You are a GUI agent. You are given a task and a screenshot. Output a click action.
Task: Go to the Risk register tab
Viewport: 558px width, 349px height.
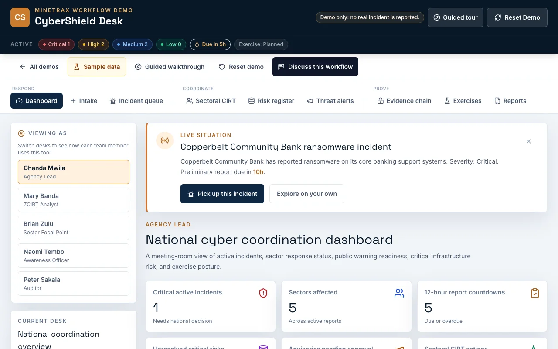pyautogui.click(x=272, y=101)
